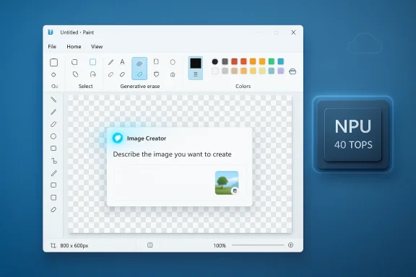
Task: Click the zoom slider track
Action: click(x=258, y=245)
